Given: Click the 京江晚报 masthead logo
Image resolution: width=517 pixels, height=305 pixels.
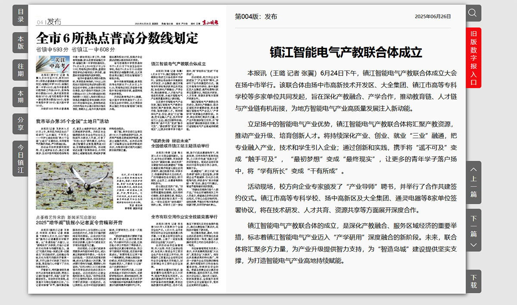Looking at the screenshot, I should [x=211, y=23].
